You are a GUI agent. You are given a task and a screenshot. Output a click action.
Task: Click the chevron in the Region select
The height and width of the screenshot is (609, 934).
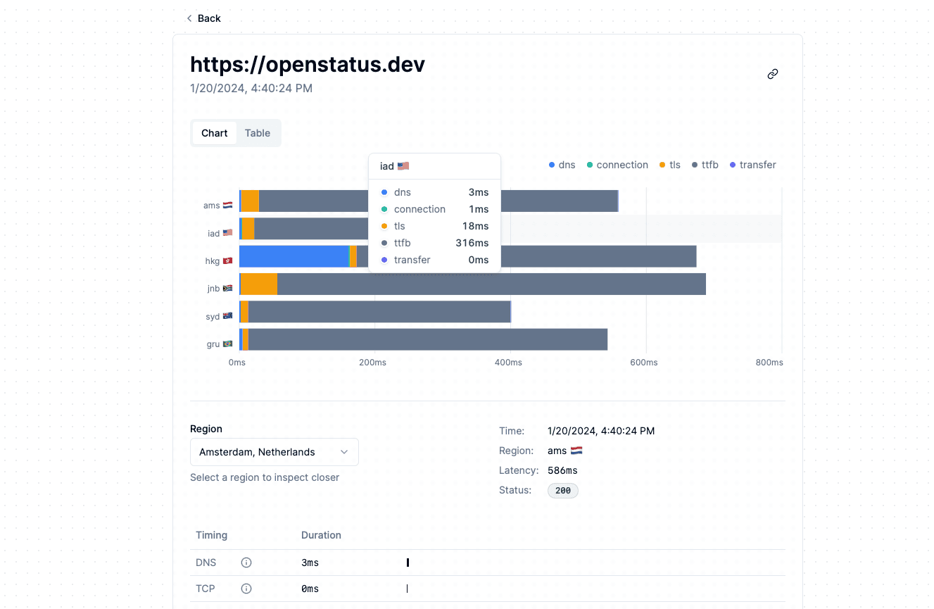(x=344, y=452)
